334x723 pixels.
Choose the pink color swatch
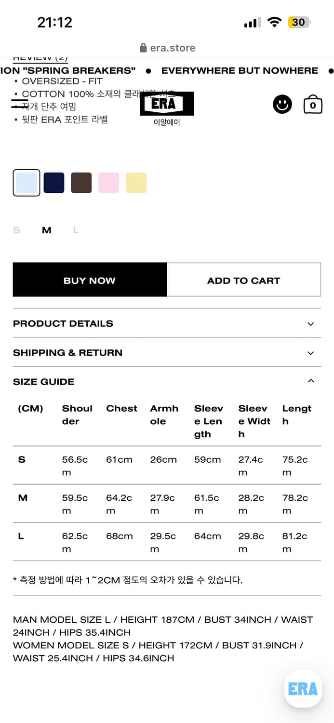click(x=108, y=183)
